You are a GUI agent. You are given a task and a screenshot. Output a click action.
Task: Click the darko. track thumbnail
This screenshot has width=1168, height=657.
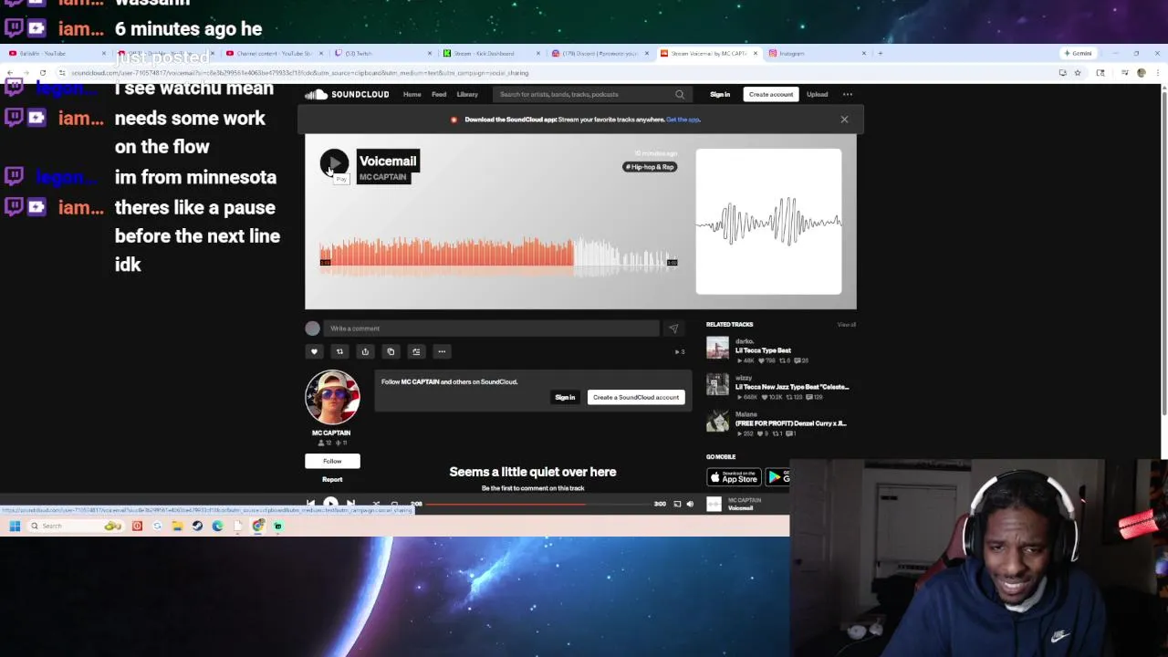pos(717,348)
